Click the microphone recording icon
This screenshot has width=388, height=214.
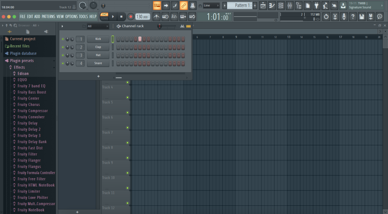[x=344, y=17]
